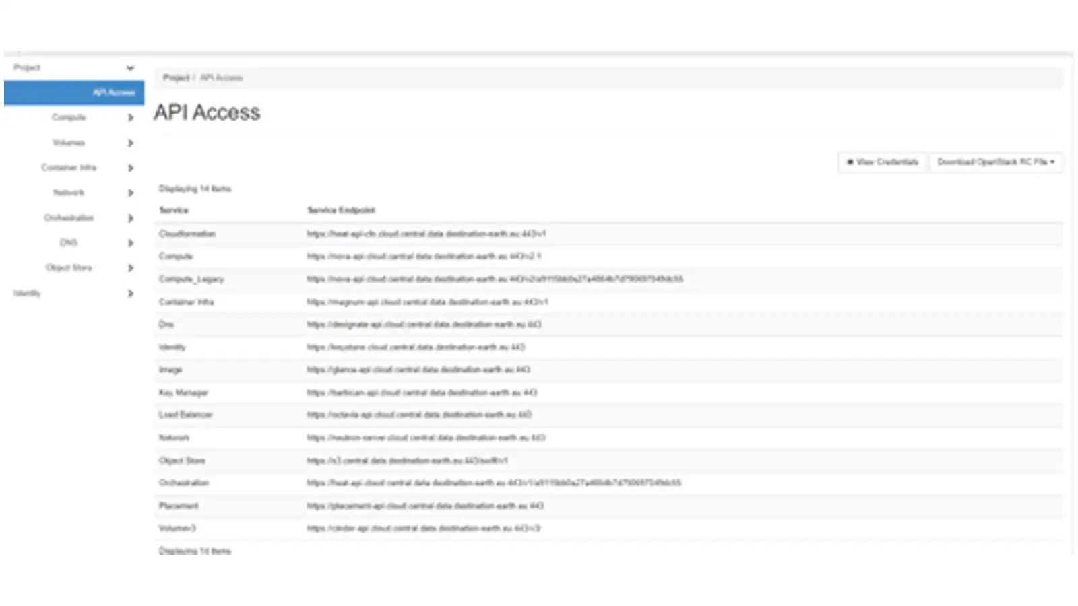Screen dimensions: 1078x606
Task: Collapse the Project section chevron
Action: pos(130,68)
